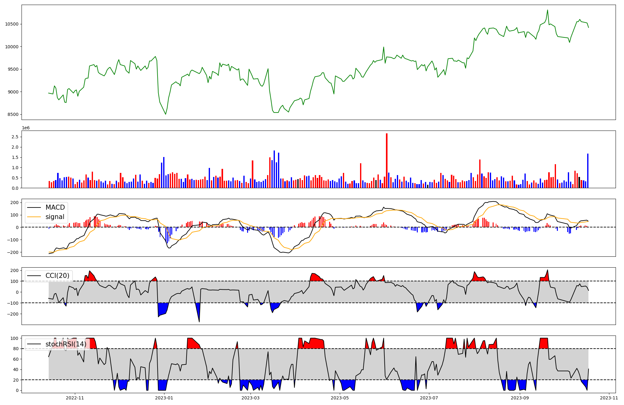Click the 1e6 volume scale label
This screenshot has height=405, width=624.
26,128
